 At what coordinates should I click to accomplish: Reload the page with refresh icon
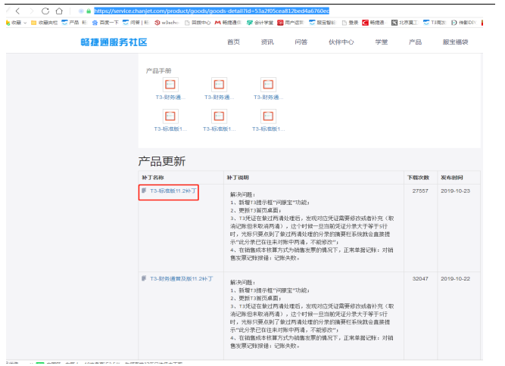pyautogui.click(x=47, y=11)
